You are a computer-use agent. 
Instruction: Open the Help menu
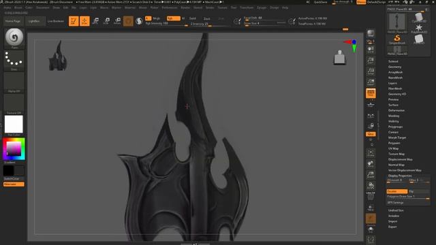click(285, 7)
